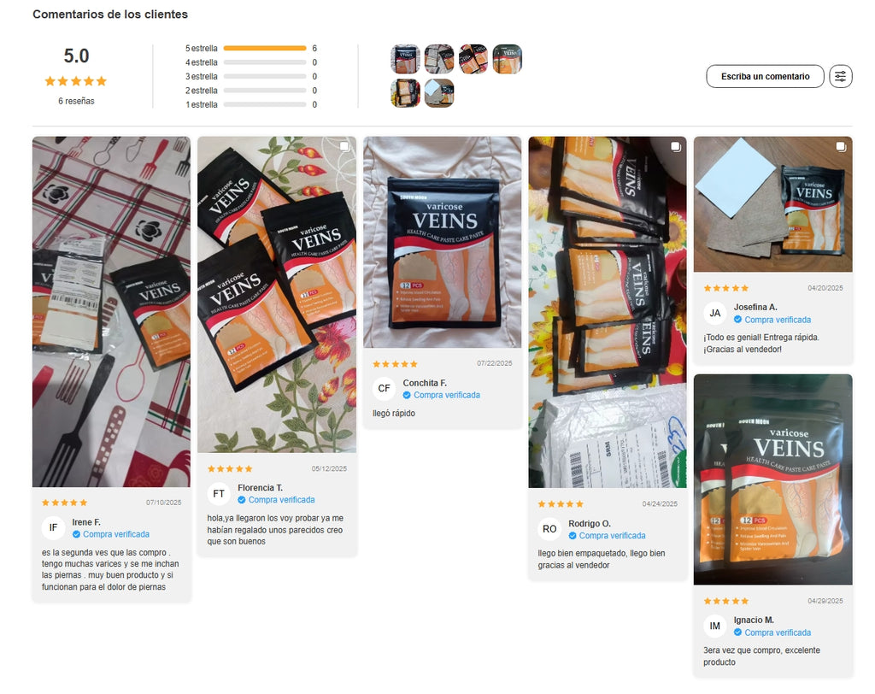Open Conchita F.'s single package photo
This screenshot has width=875, height=694.
443,243
